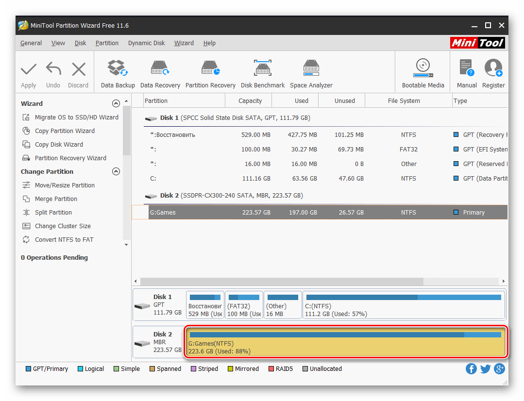The image size is (524, 401).
Task: Sort by the Capacity column header
Action: (250, 101)
